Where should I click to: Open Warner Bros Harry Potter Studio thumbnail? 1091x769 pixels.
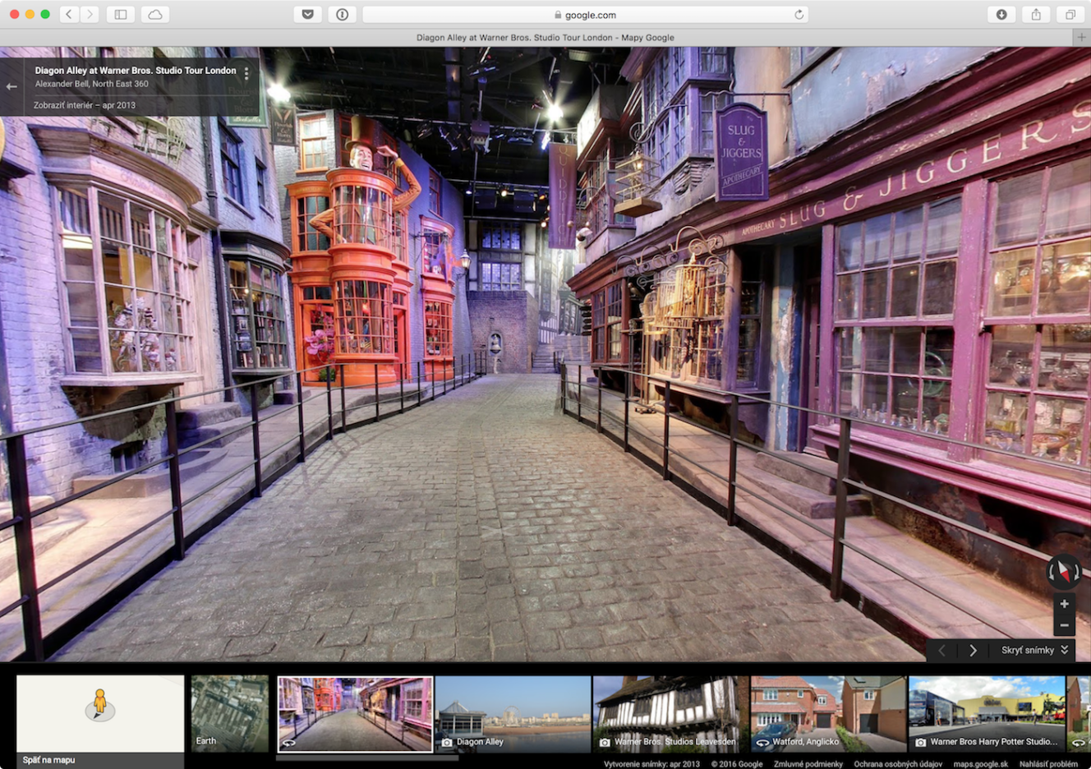pyautogui.click(x=987, y=714)
